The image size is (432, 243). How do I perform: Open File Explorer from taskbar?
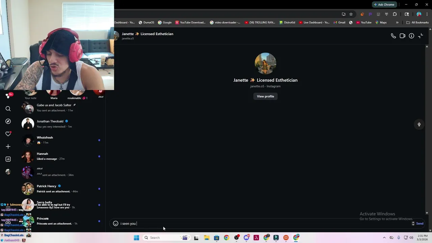pos(207,238)
